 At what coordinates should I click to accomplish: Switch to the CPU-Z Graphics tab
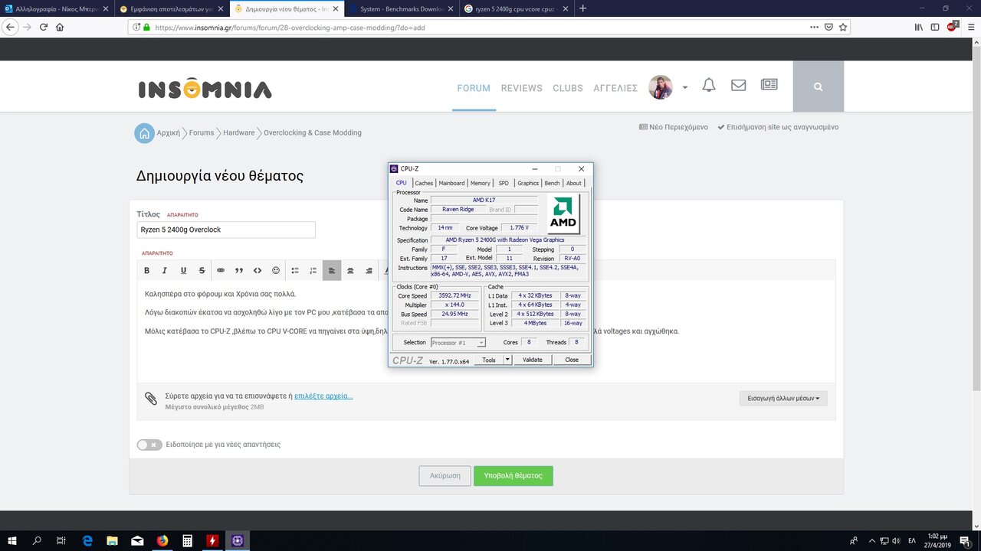pos(528,183)
